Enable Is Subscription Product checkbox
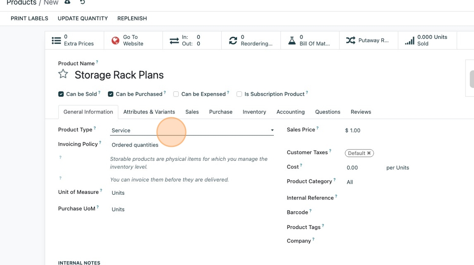Viewport: 474px width, 265px height. pos(239,94)
